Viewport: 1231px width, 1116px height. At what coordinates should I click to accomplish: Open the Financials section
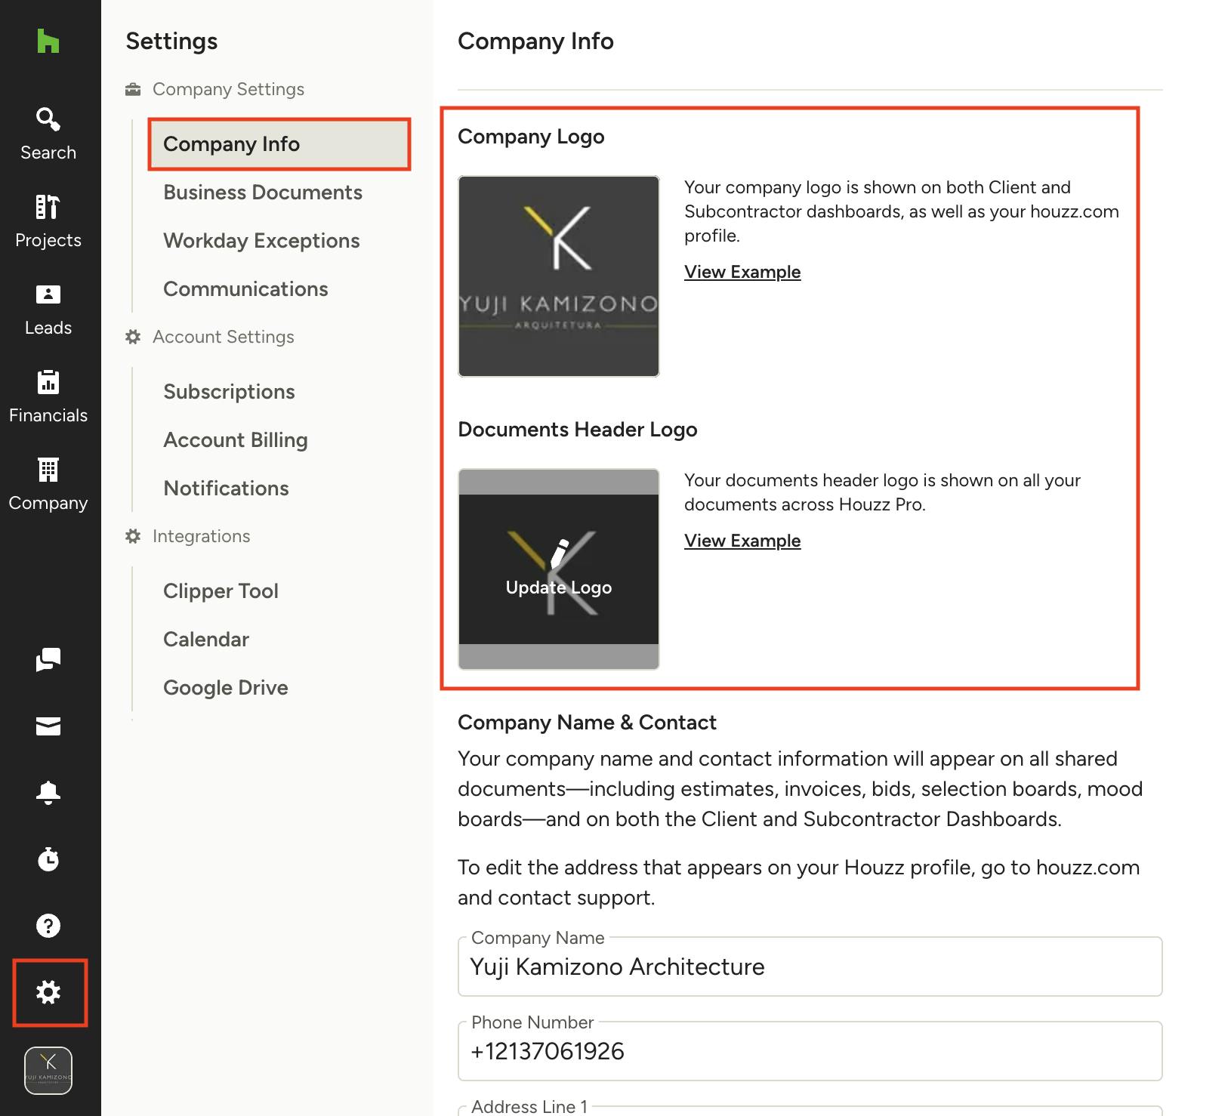point(48,396)
